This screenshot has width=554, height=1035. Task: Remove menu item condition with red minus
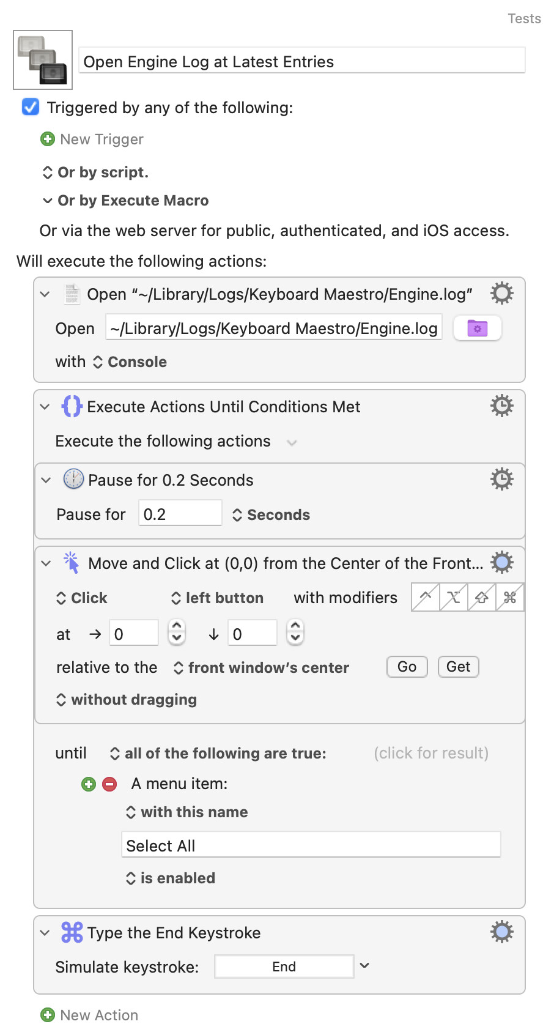(x=109, y=784)
